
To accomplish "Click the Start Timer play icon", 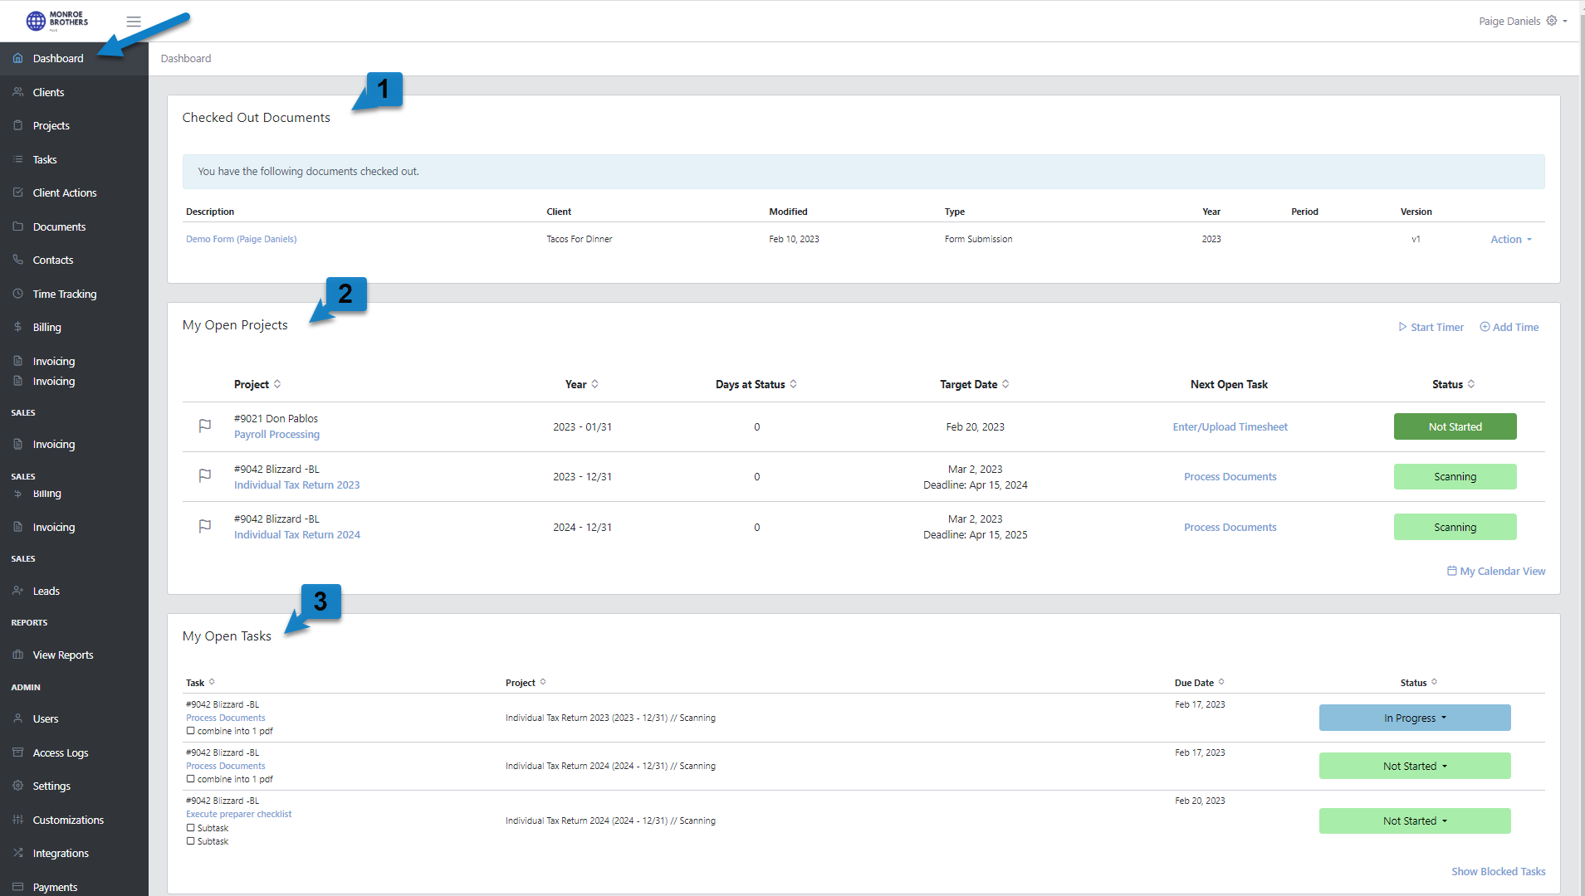I will 1402,327.
